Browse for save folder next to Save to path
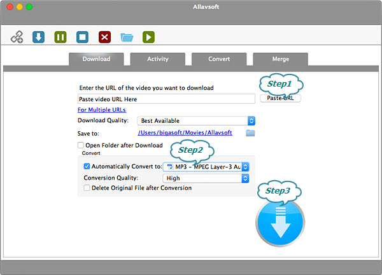This screenshot has width=382, height=275. pos(250,133)
